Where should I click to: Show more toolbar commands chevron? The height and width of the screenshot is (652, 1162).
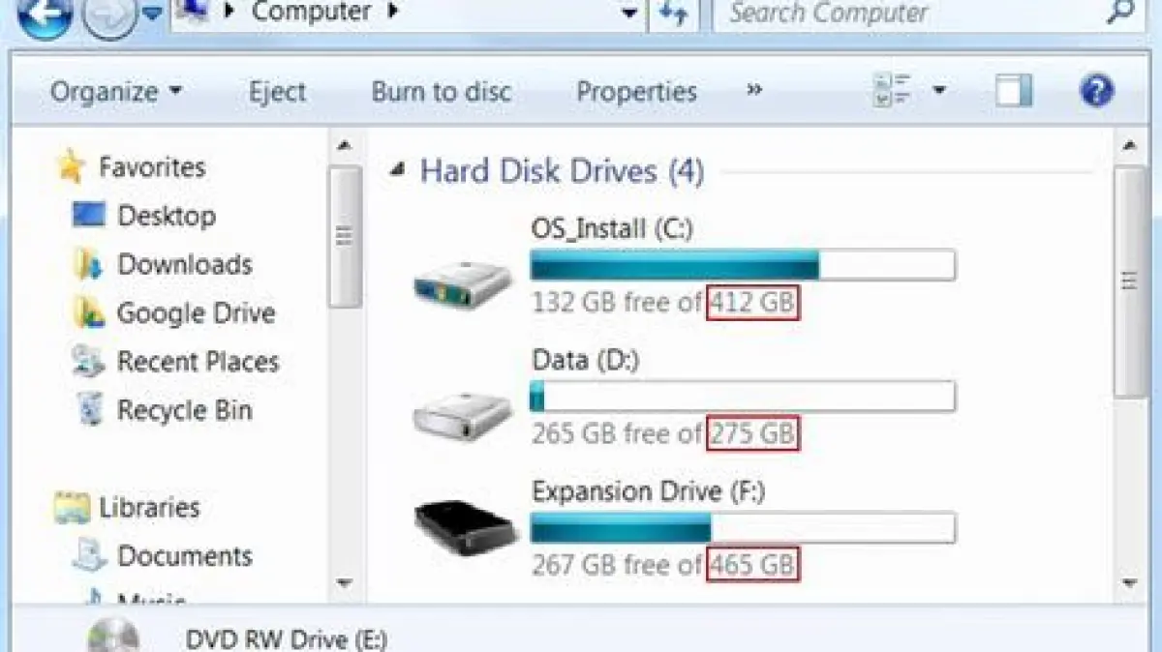click(754, 91)
